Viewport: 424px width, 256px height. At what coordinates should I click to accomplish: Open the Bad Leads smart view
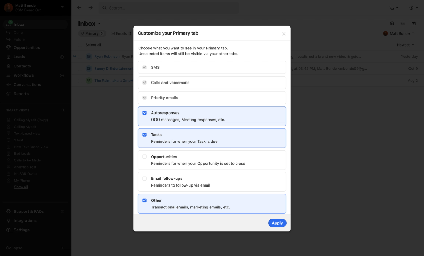point(22,154)
